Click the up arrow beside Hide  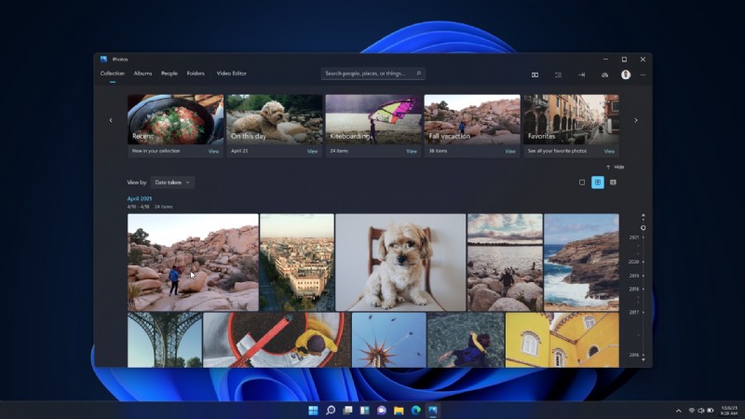pyautogui.click(x=608, y=168)
